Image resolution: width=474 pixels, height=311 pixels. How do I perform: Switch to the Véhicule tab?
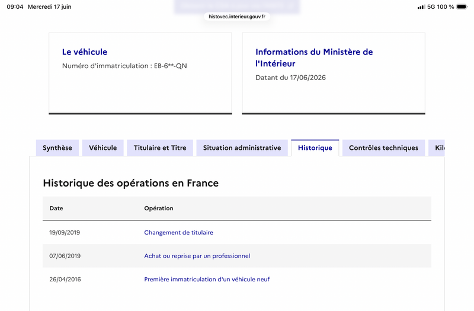(103, 148)
